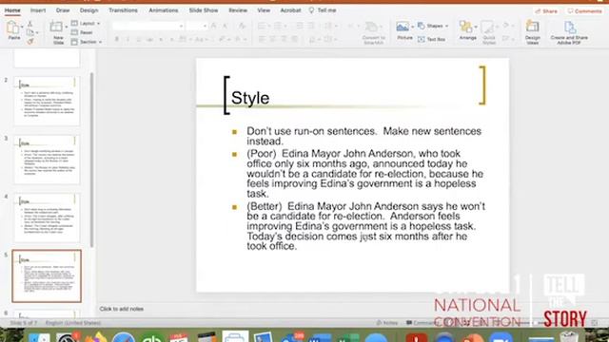Toggle strikethrough formatting
This screenshot has height=342, width=609.
[149, 39]
